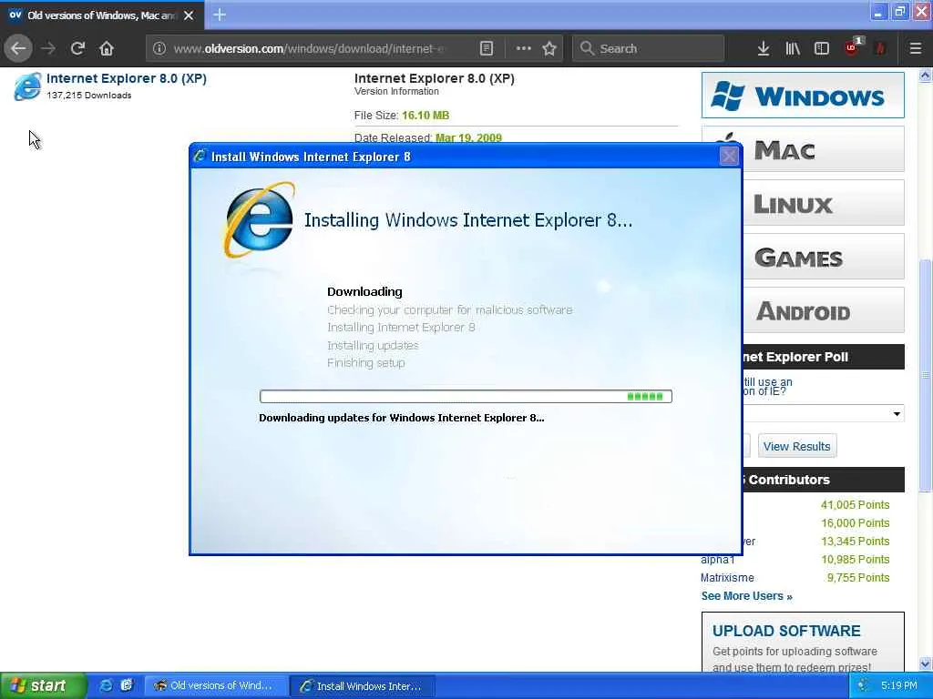
Task: Open the Downloads arrow icon
Action: coord(764,49)
